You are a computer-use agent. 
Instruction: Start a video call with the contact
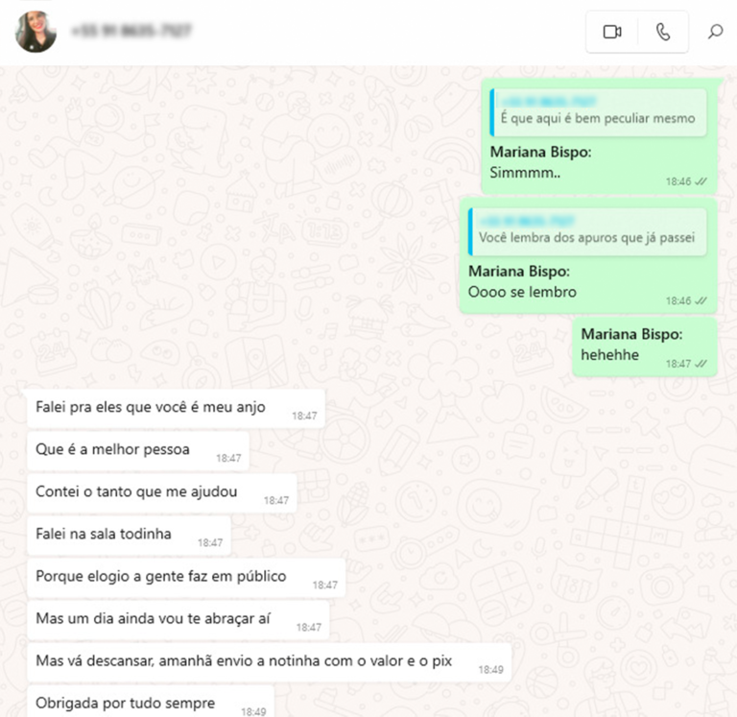(x=612, y=32)
